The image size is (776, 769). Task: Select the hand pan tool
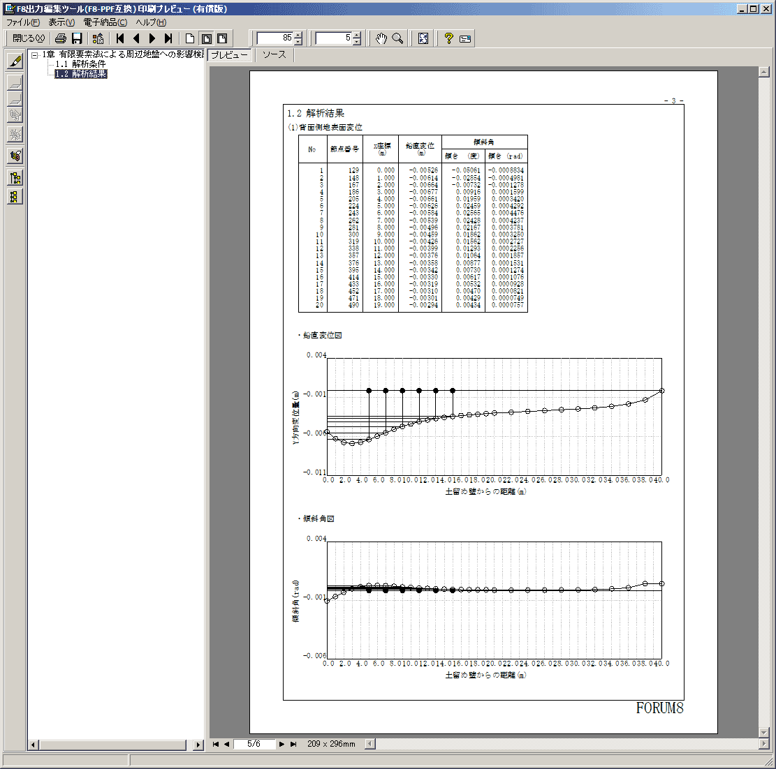(381, 38)
